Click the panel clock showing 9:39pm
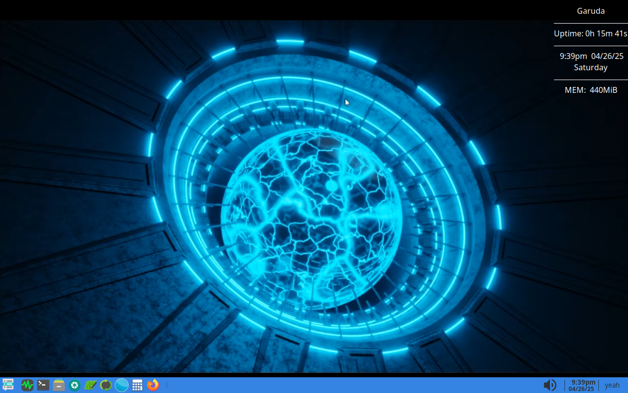 click(x=582, y=385)
